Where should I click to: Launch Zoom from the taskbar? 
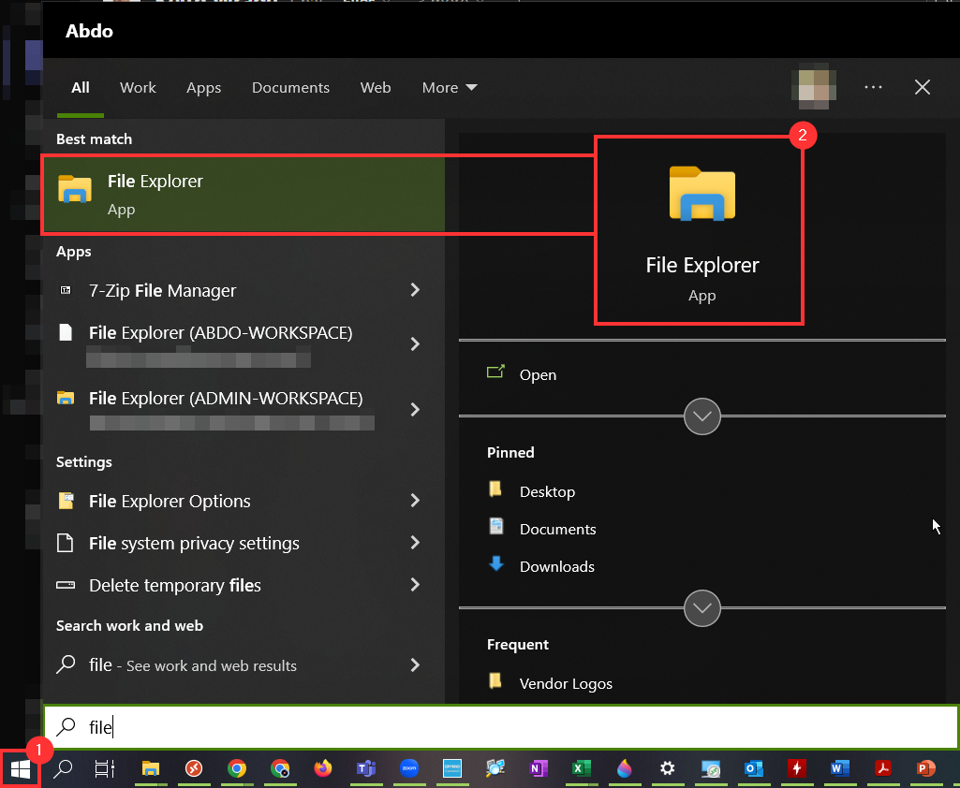coord(409,768)
